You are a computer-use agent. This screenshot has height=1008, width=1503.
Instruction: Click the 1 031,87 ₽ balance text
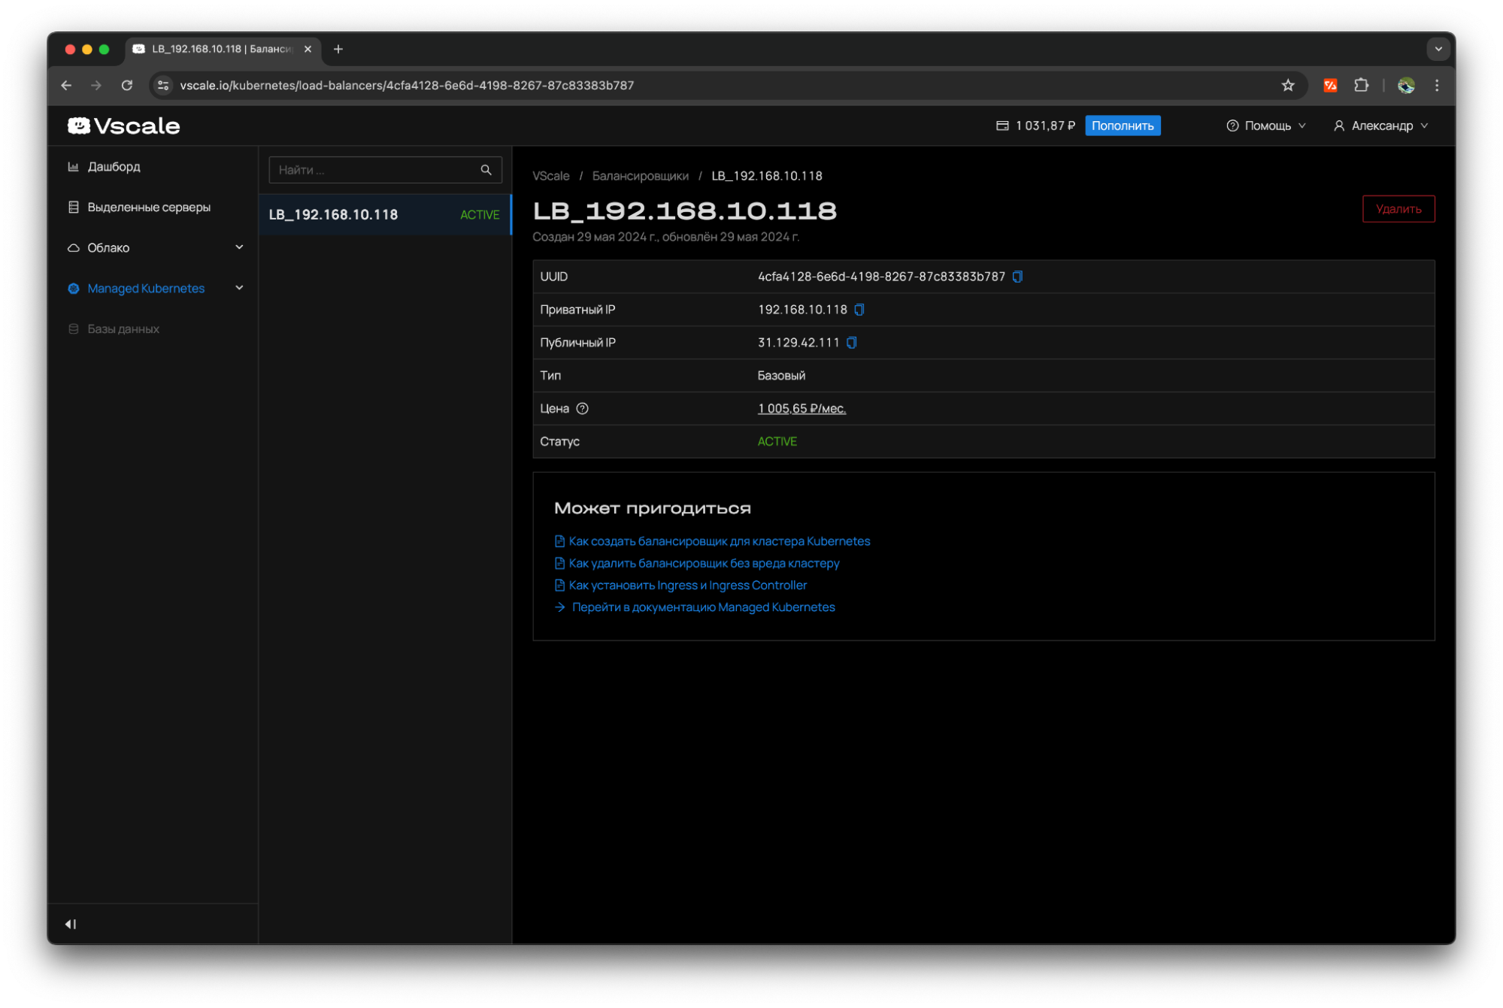click(1045, 126)
